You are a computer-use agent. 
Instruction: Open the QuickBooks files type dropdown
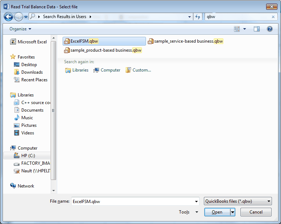pos(238,201)
